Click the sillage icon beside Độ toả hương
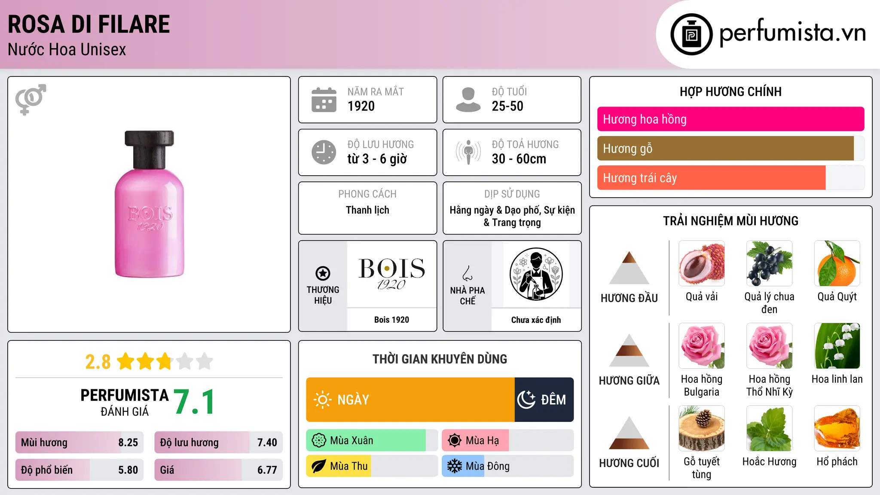This screenshot has height=495, width=880. click(x=468, y=152)
